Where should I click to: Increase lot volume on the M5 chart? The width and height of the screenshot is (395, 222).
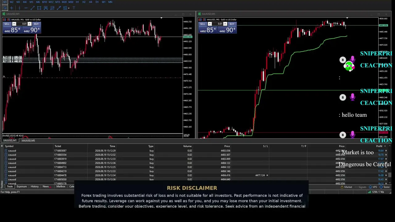225,24
